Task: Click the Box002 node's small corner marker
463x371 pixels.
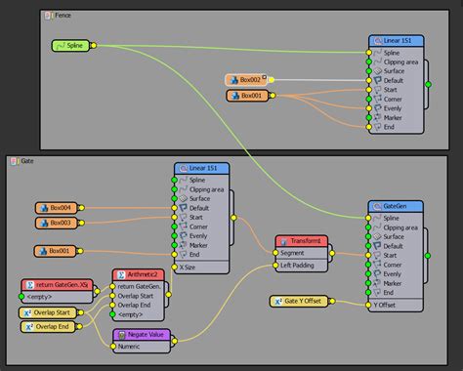Action: coord(265,77)
